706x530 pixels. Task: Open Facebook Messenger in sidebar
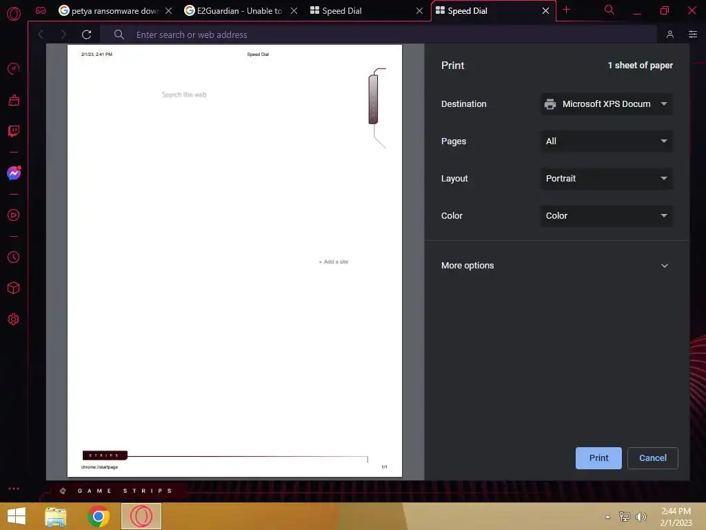(x=14, y=173)
